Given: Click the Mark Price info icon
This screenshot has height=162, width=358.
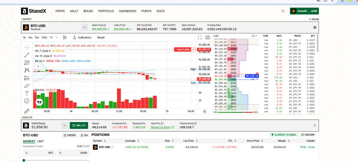Looking at the screenshot, I should (x=104, y=25).
